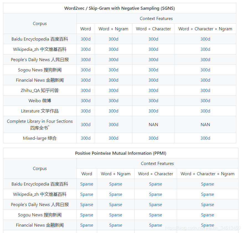243x233 pixels.
Task: Click NAN cell under SGNS Word + Character
Action: (x=154, y=125)
